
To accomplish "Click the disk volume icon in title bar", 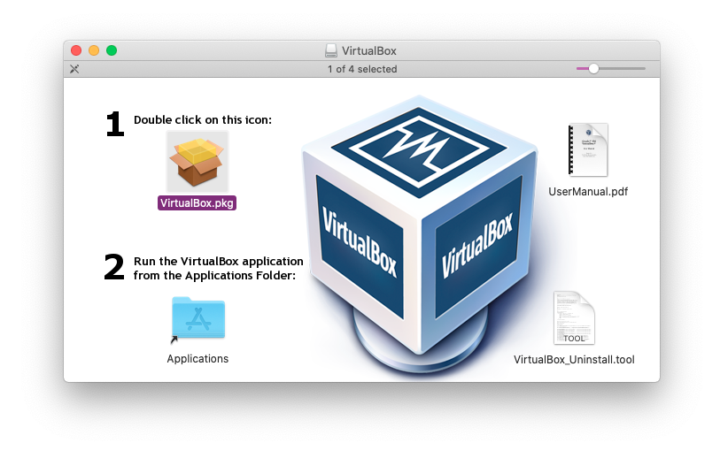I will tap(330, 50).
